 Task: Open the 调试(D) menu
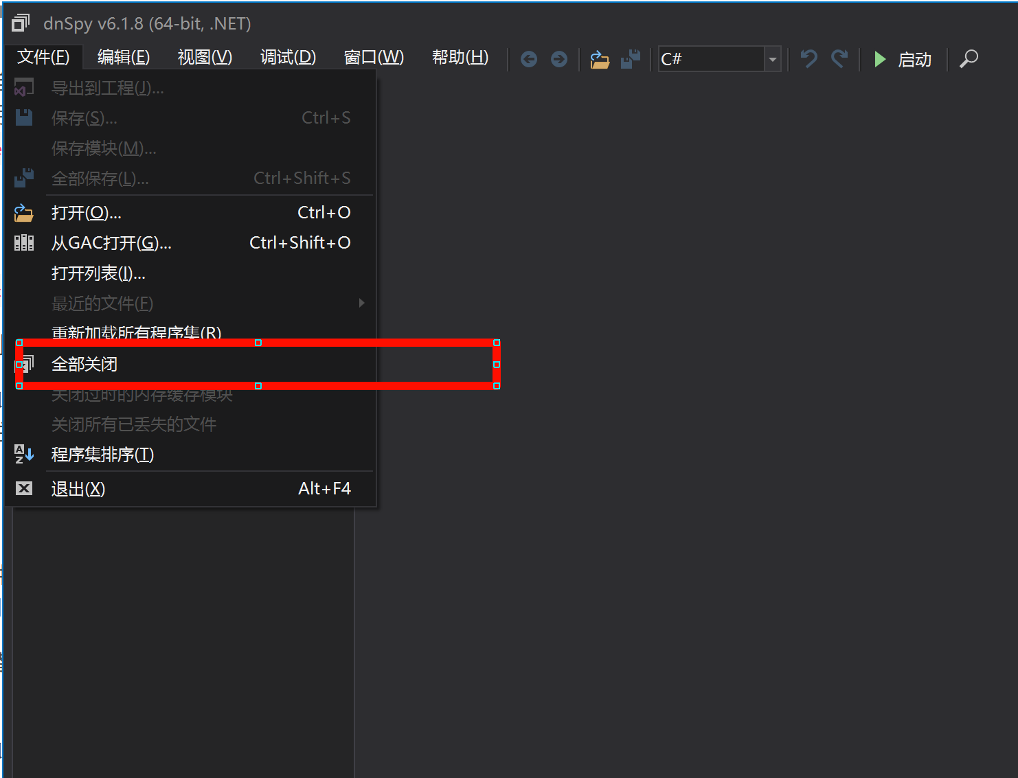tap(288, 57)
